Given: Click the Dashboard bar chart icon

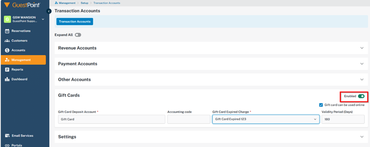Looking at the screenshot, I should click(7, 79).
